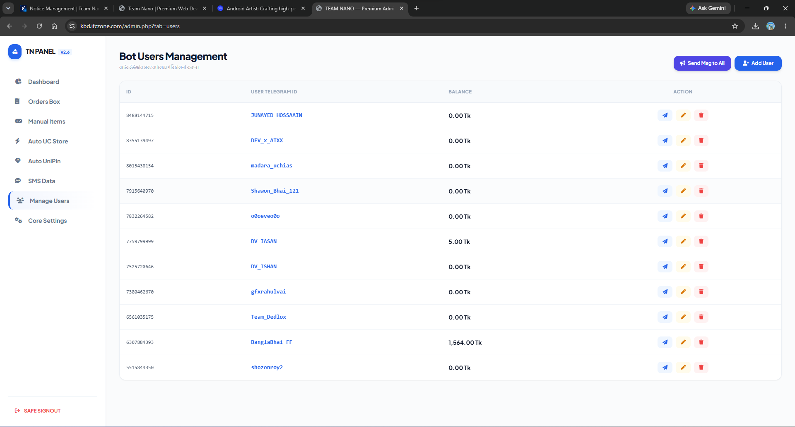Viewport: 795px width, 427px height.
Task: Click Send Msg to All button
Action: pyautogui.click(x=702, y=63)
